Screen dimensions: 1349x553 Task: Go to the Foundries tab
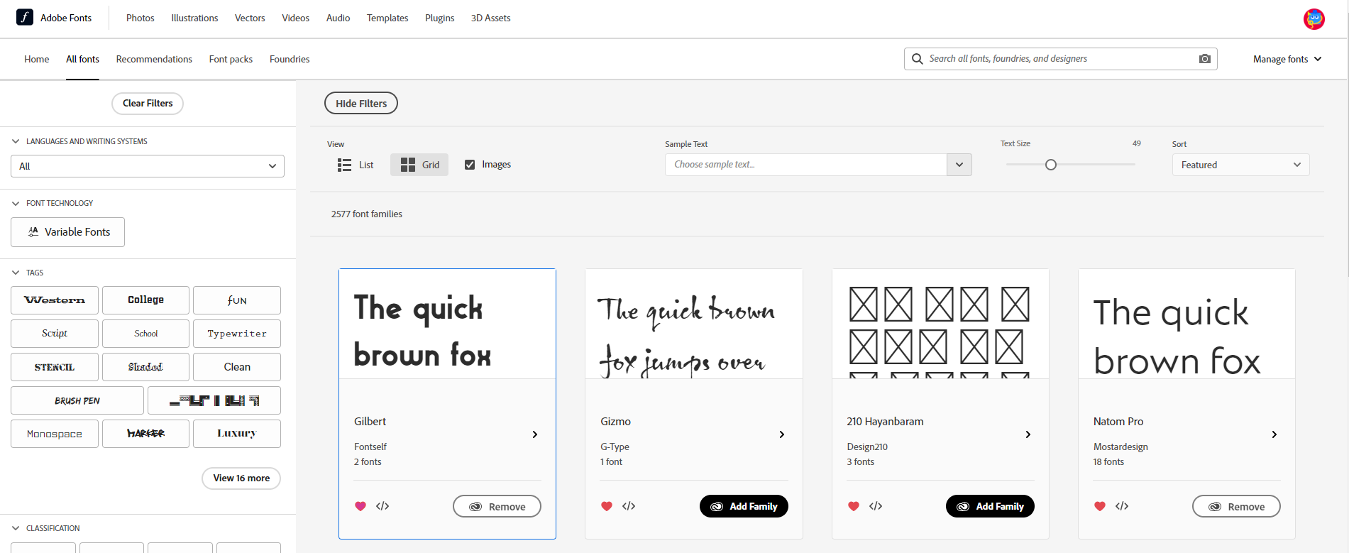[290, 59]
